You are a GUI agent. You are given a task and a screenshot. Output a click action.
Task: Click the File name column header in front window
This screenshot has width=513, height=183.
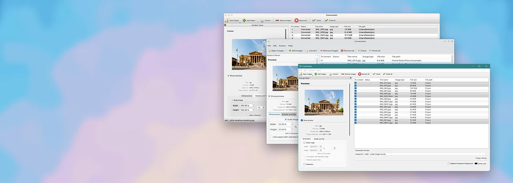coord(384,80)
